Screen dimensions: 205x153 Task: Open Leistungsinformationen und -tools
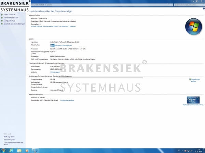13,143
